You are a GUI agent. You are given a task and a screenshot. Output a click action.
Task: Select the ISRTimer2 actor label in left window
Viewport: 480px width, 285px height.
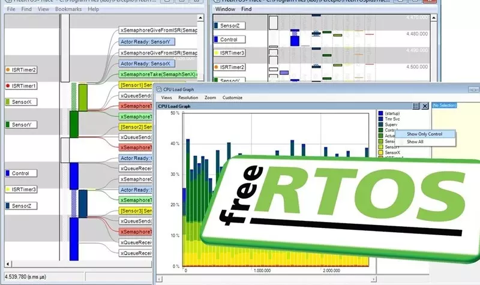coord(21,70)
